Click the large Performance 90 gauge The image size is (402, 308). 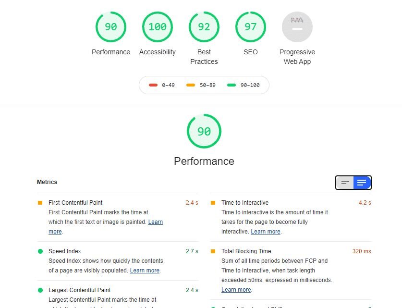click(x=204, y=131)
